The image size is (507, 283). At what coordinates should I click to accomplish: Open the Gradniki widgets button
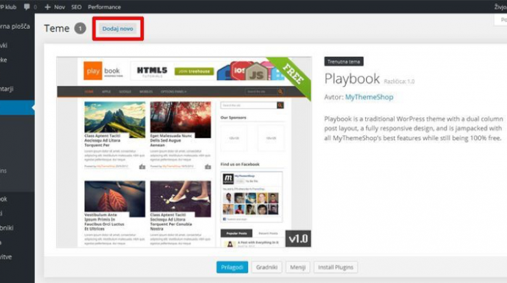[267, 267]
